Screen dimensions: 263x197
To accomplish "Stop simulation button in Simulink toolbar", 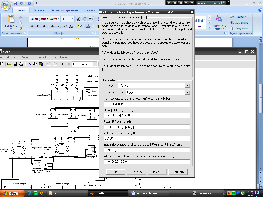I will pos(69,64).
